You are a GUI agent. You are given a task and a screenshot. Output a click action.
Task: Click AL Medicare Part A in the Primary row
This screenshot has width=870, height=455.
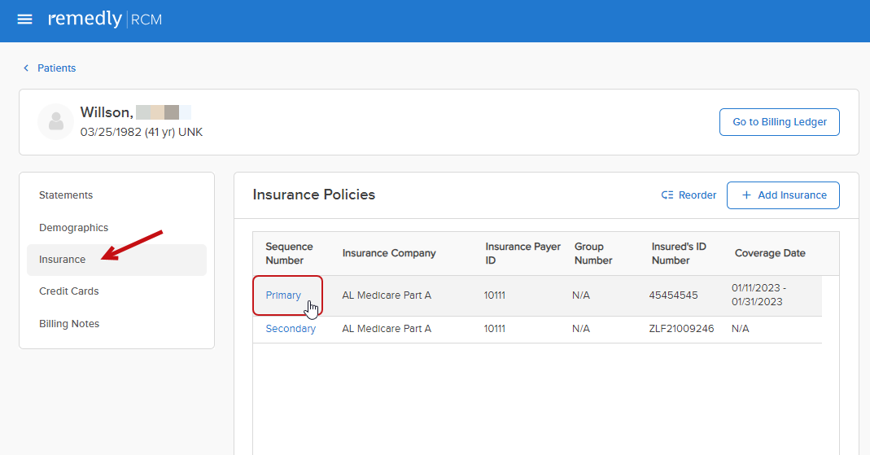pos(387,295)
